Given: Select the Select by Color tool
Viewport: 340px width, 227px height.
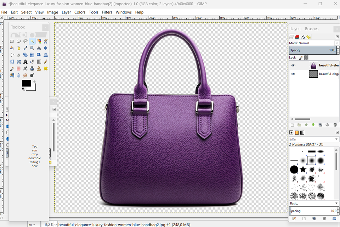Looking at the screenshot, I should [x=39, y=41].
